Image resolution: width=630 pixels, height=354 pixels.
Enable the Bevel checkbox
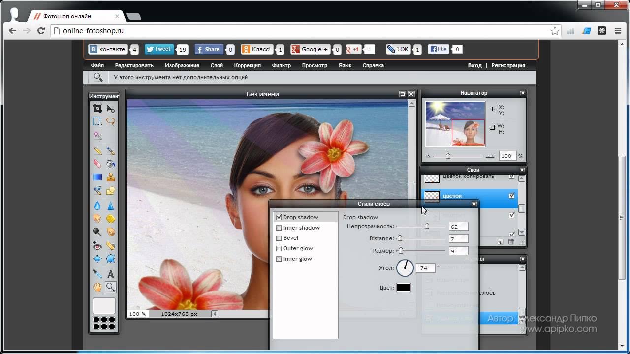point(279,238)
